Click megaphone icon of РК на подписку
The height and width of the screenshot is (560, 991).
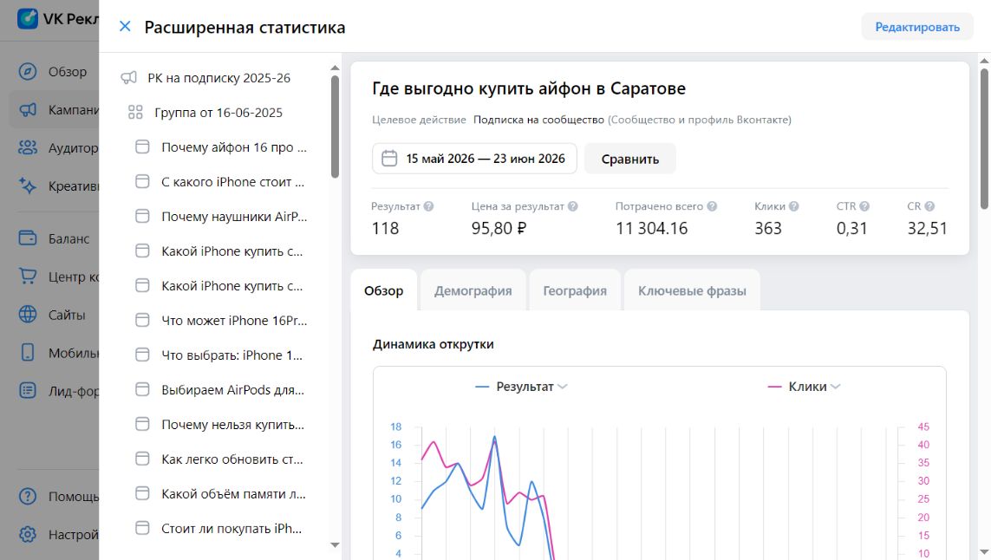[x=128, y=78]
